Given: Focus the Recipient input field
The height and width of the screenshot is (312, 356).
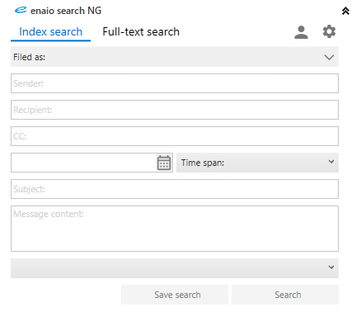Looking at the screenshot, I should (x=175, y=110).
